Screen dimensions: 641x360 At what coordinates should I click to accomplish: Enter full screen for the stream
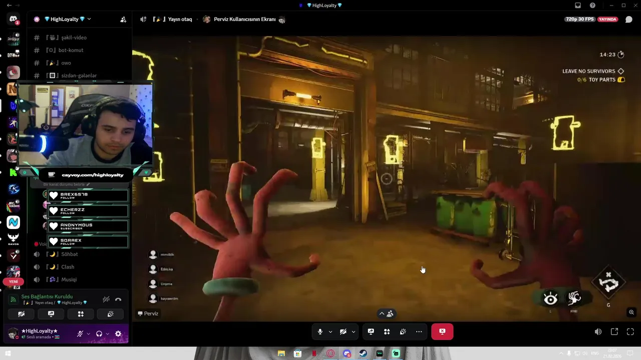pos(630,331)
